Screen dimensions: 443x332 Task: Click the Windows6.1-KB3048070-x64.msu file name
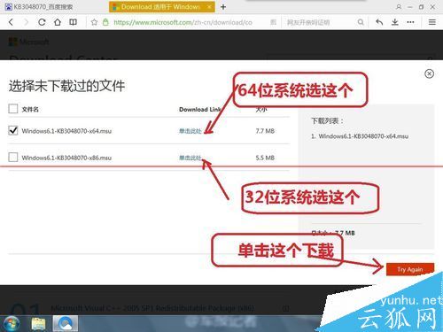point(66,131)
